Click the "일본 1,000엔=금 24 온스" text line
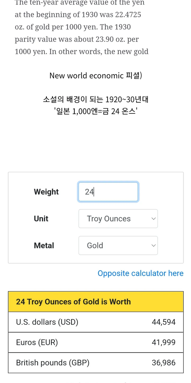Viewport: 191px width, 383px height. coord(95,112)
